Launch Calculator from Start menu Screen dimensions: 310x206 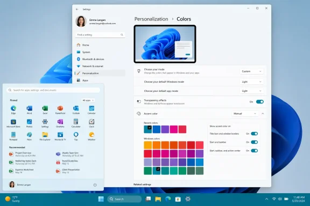76,123
